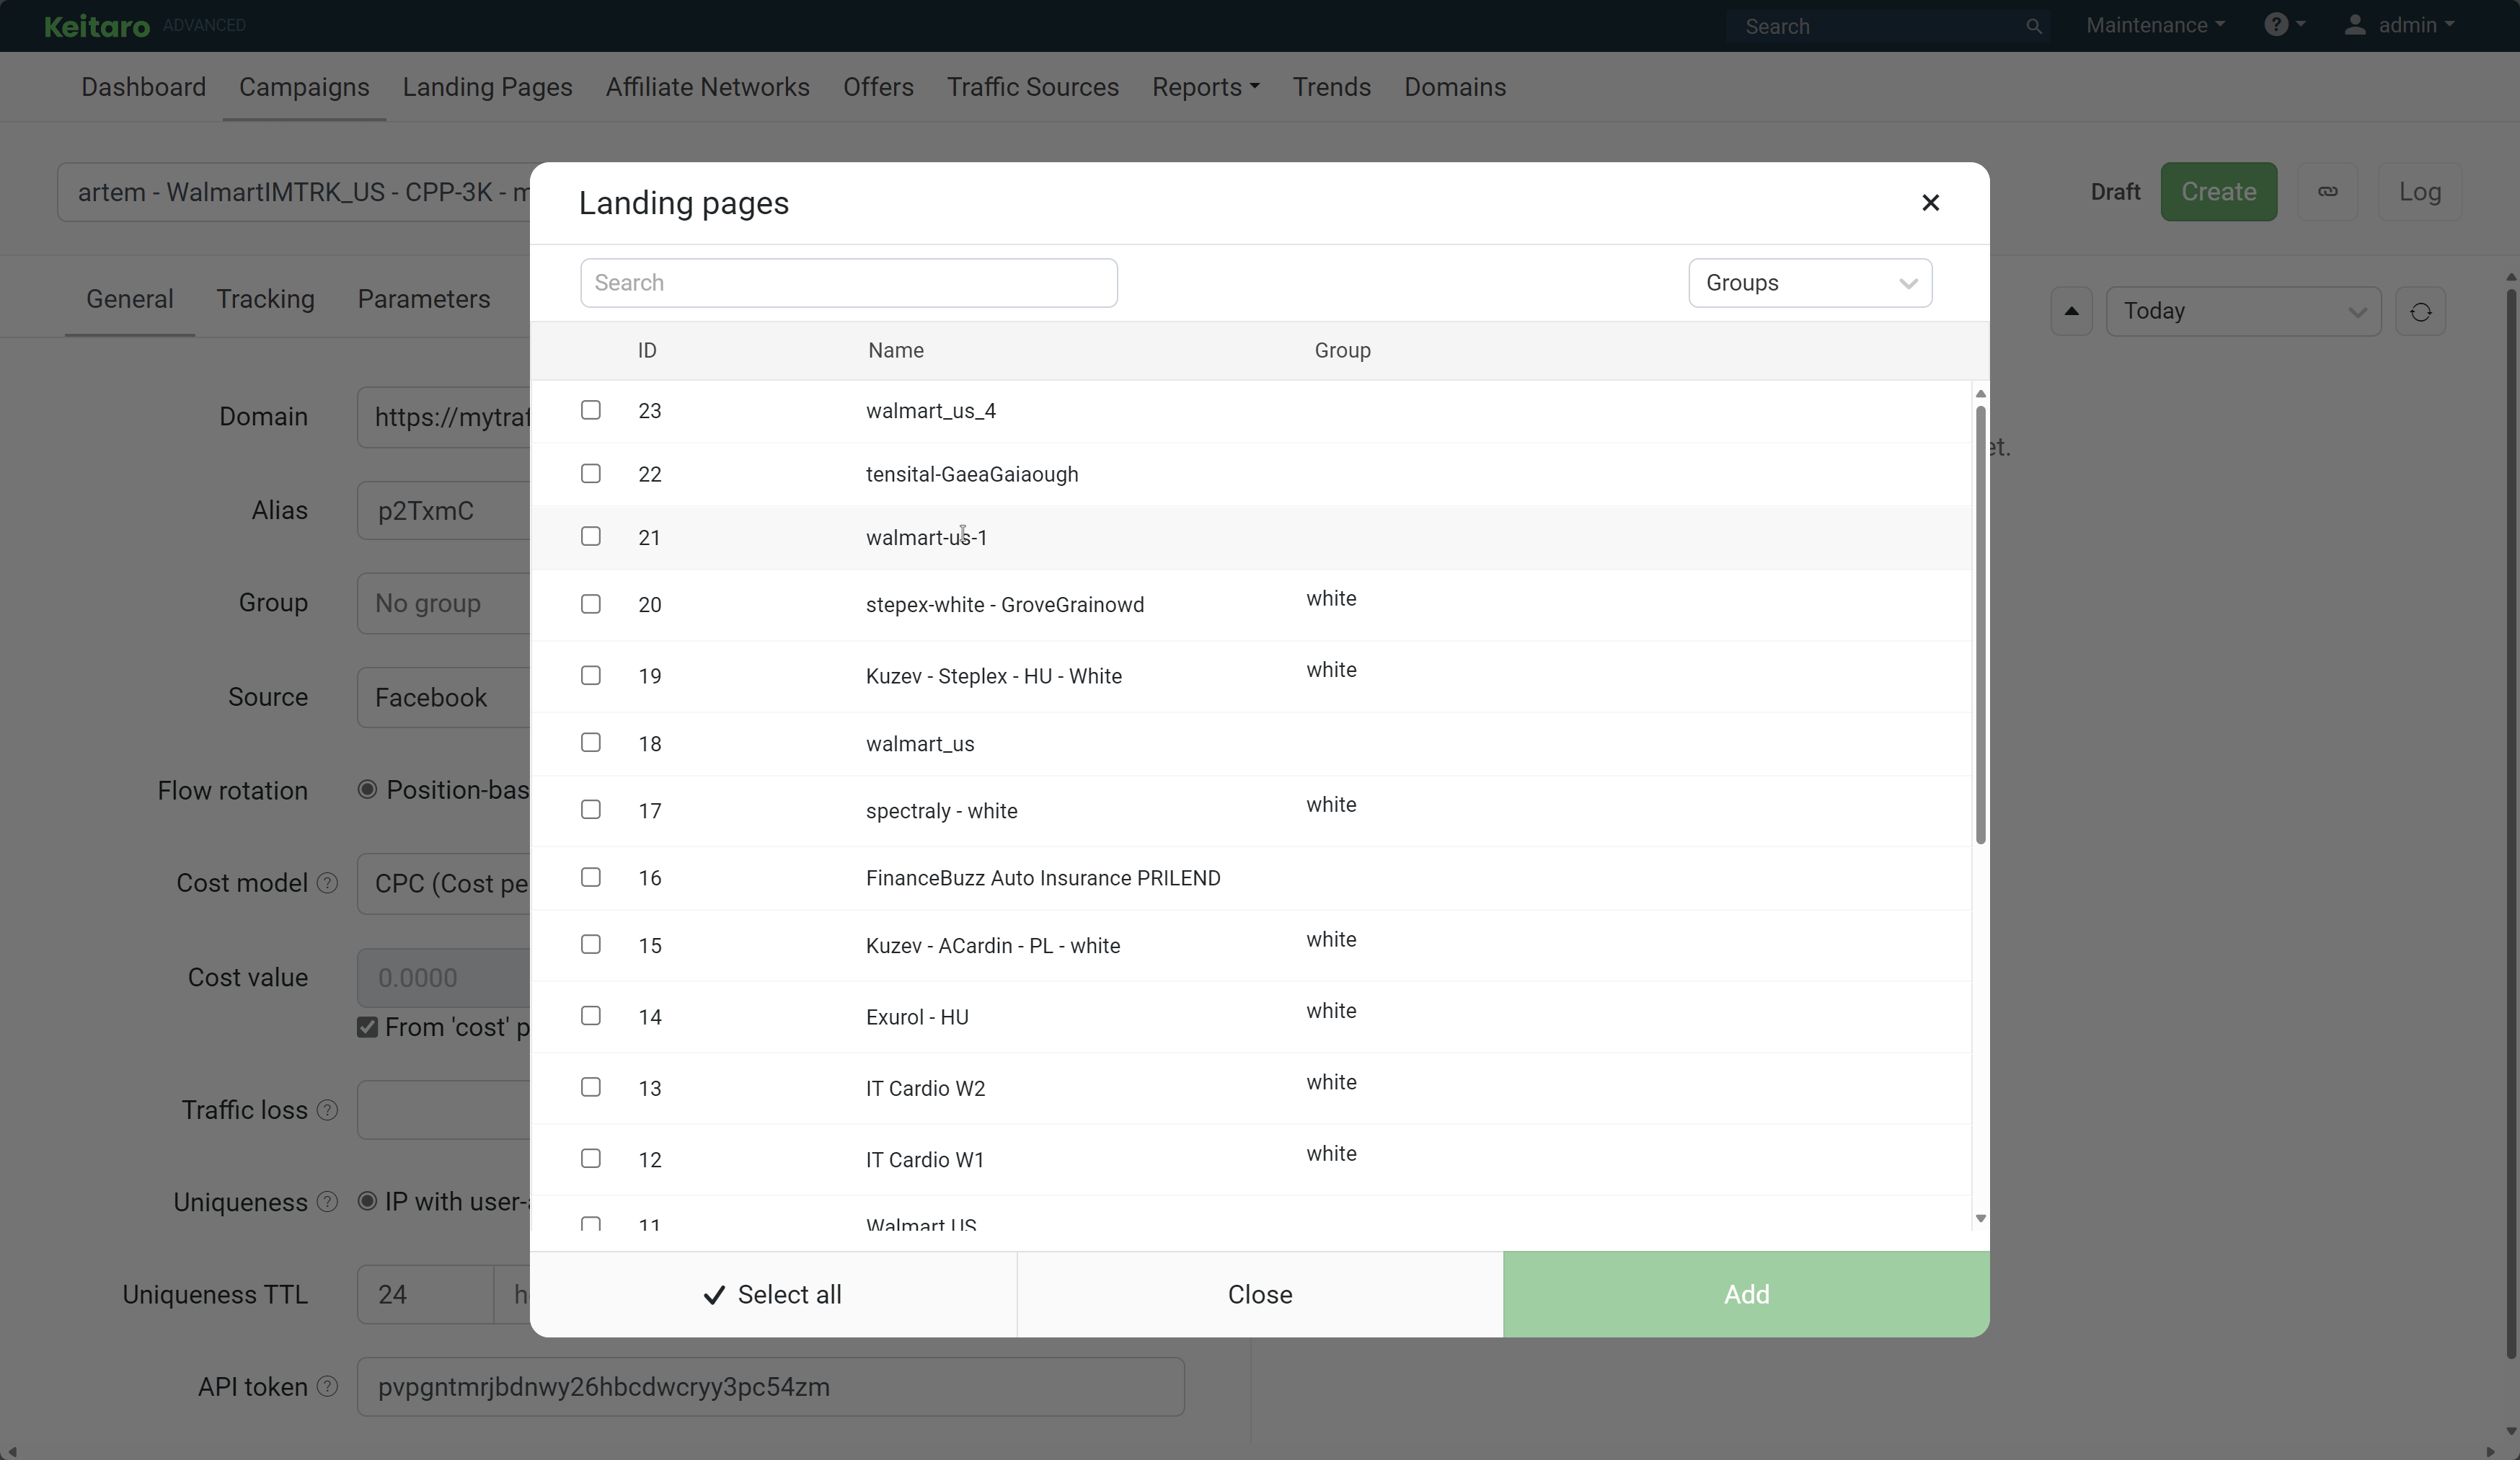
Task: Open the Maintenance menu
Action: (x=2155, y=25)
